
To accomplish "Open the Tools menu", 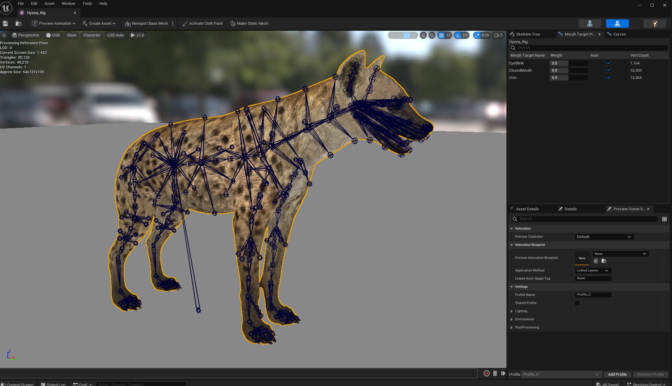I will [87, 4].
